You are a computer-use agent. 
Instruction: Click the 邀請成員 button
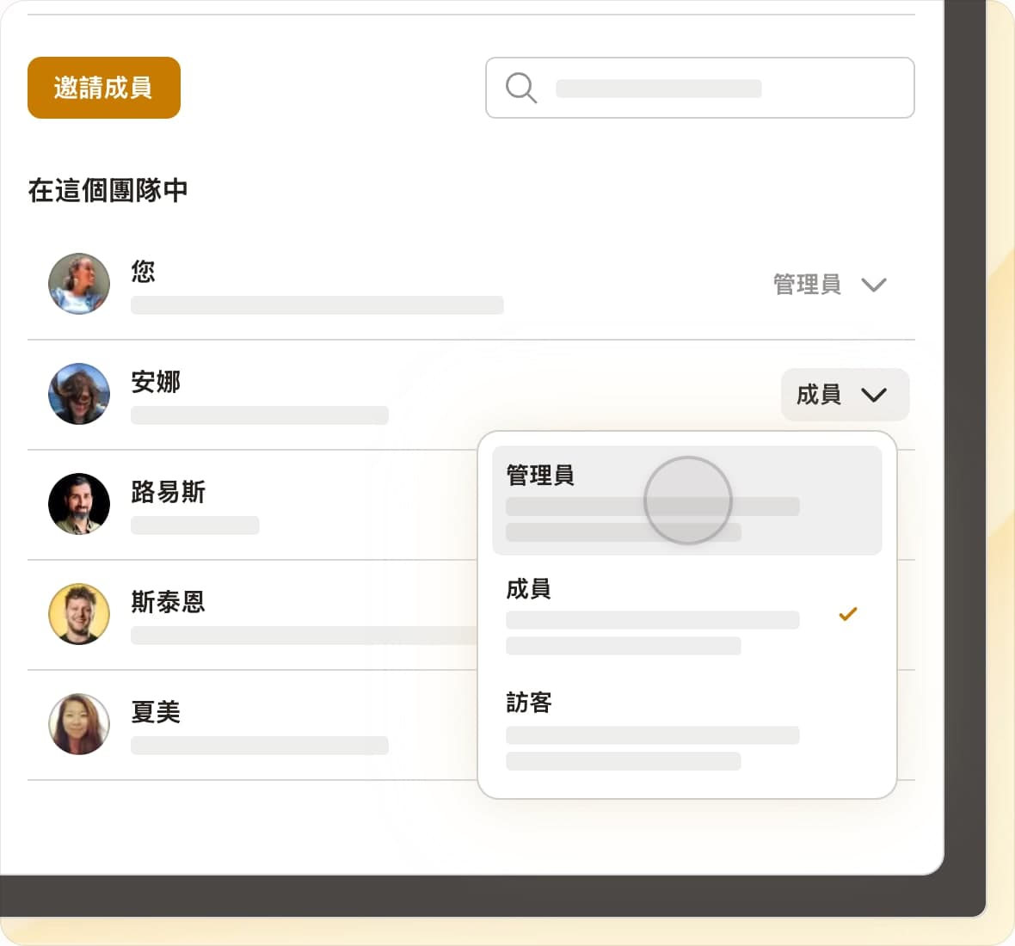(104, 88)
